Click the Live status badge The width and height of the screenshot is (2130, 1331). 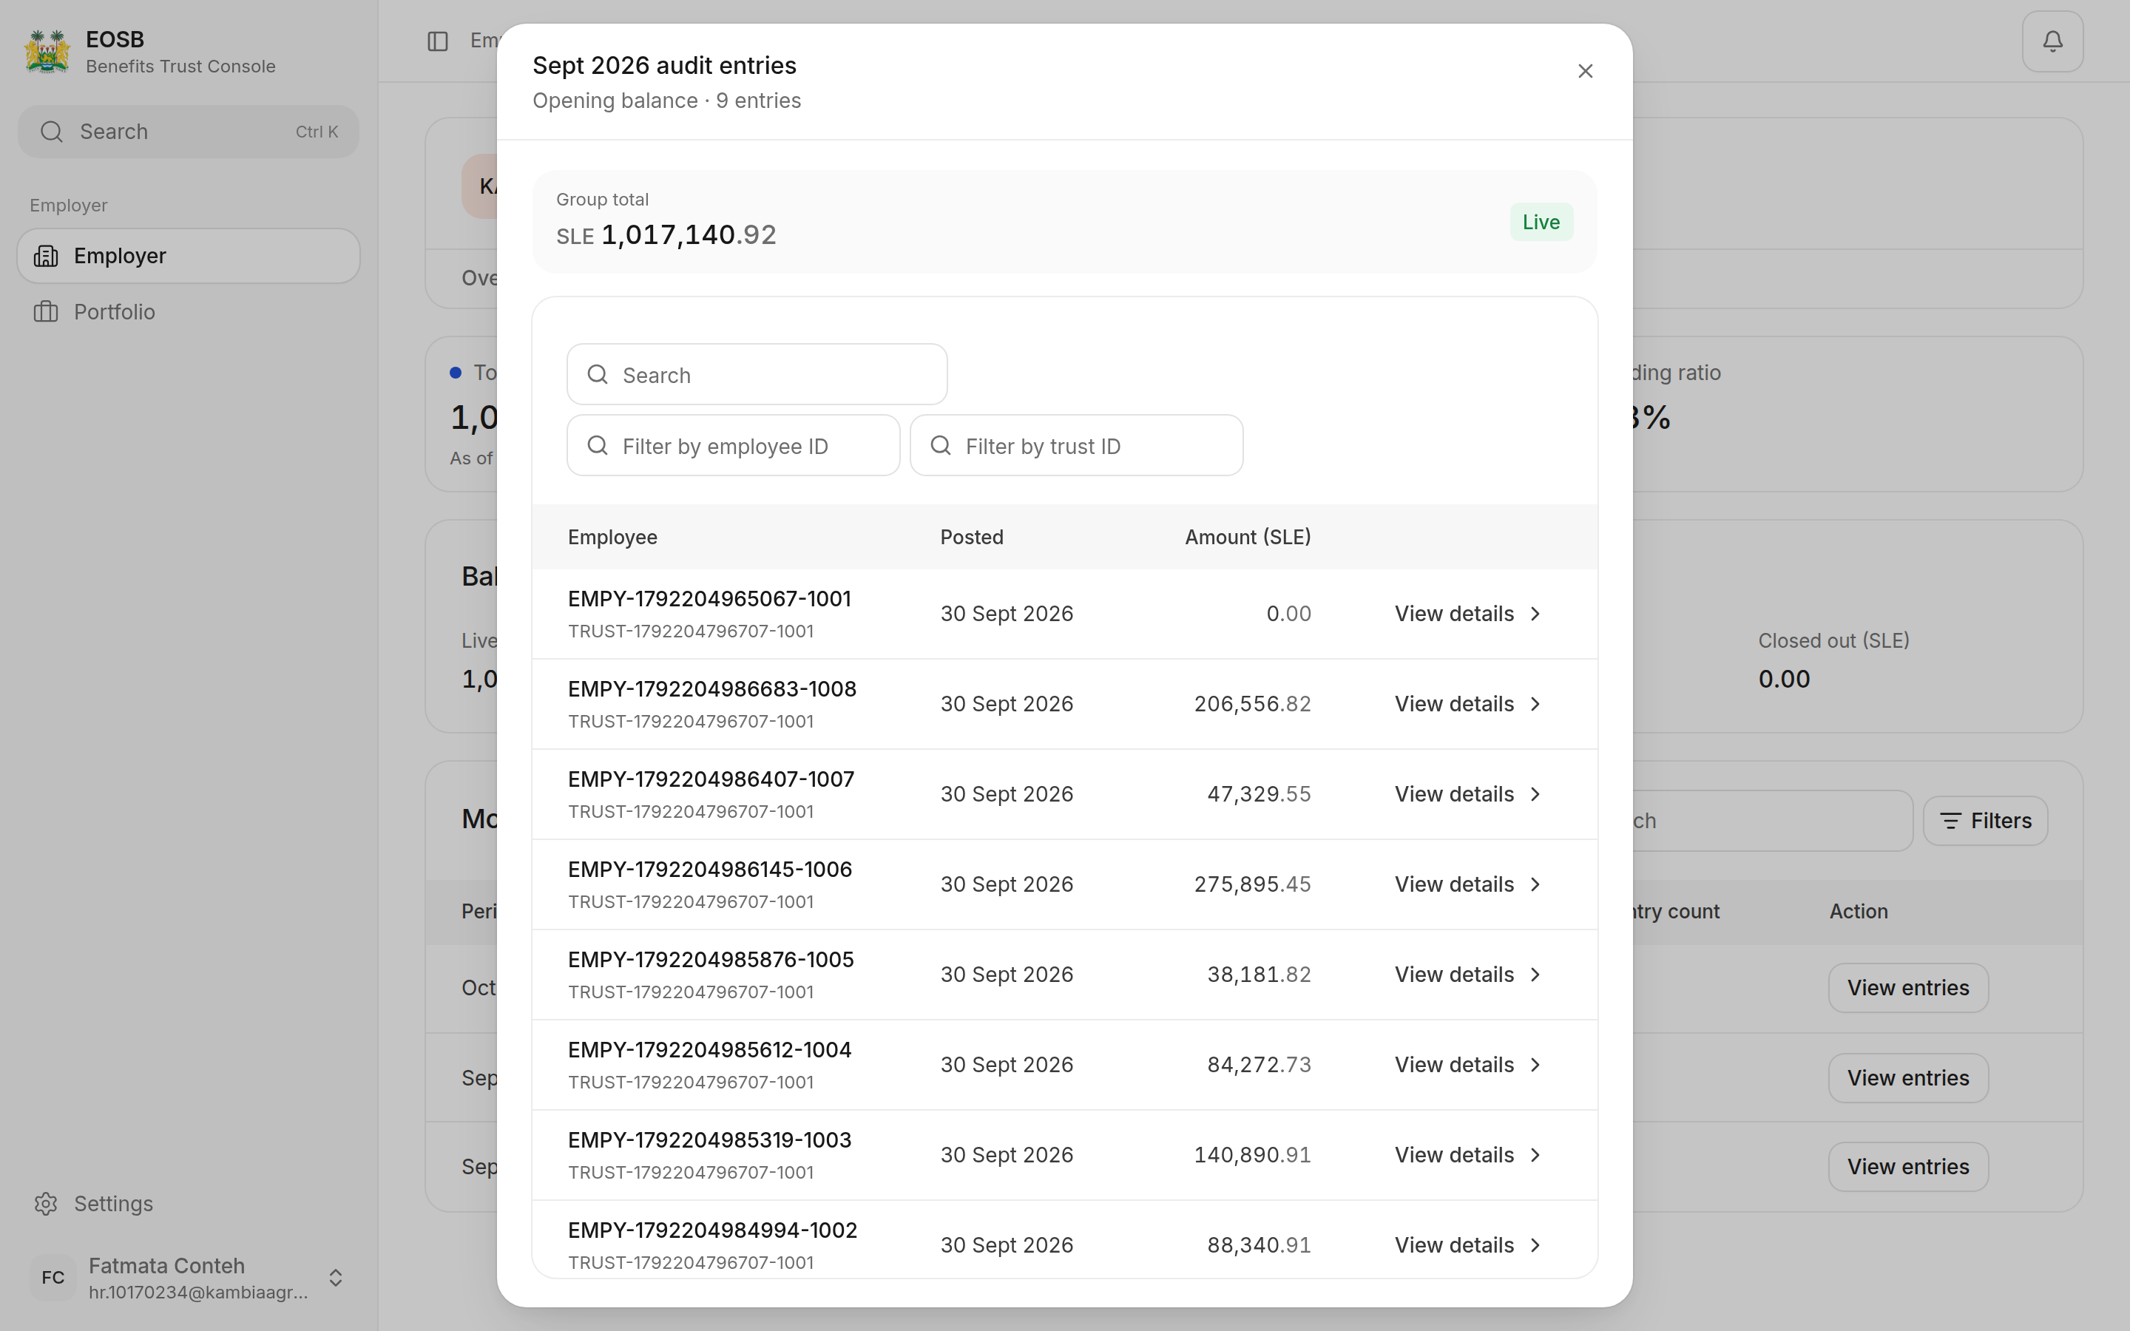pyautogui.click(x=1541, y=222)
